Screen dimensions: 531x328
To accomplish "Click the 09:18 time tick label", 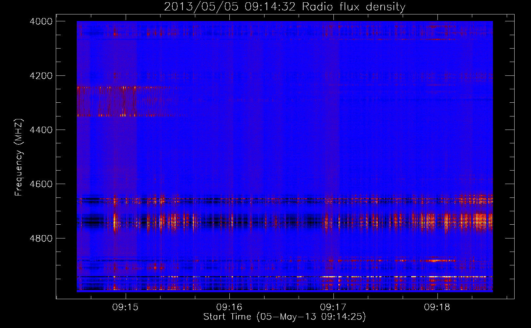I will (x=437, y=307).
